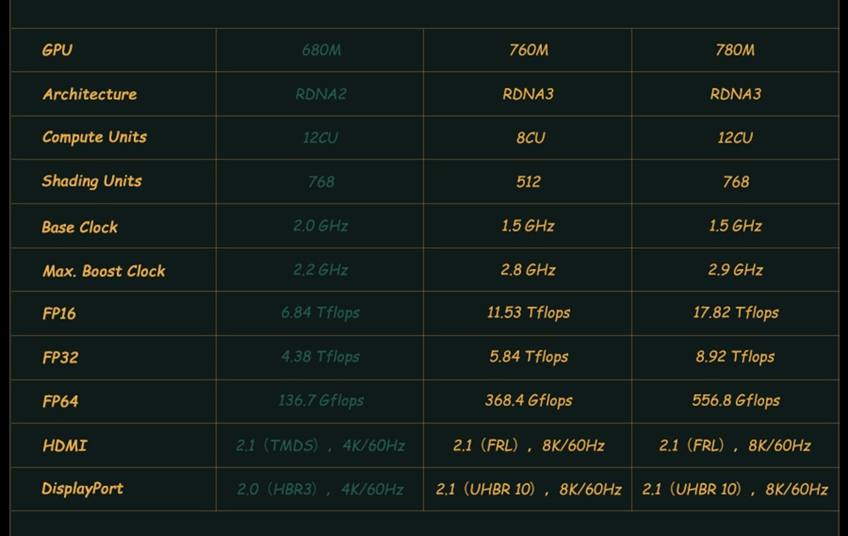848x536 pixels.
Task: Click the Compute Units row label
Action: click(x=94, y=137)
